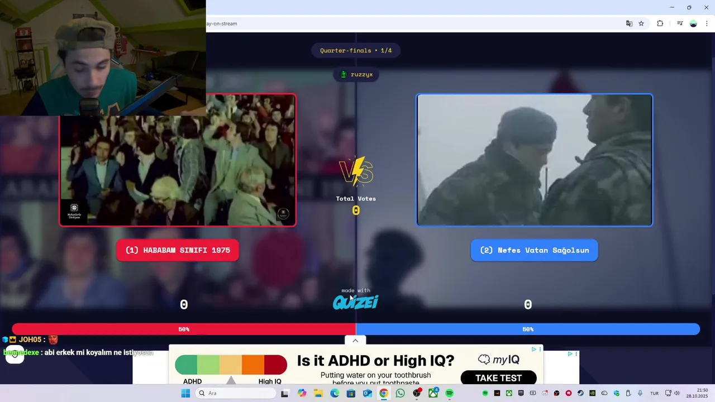Open the Windows Start menu
Viewport: 715px width, 402px height.
[x=185, y=393]
